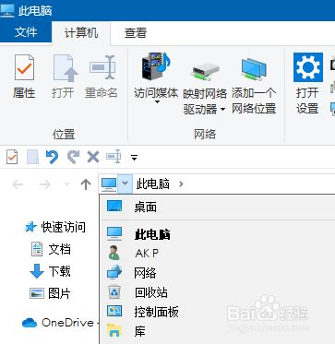Image resolution: width=335 pixels, height=344 pixels.
Task: Click the quick access properties checkmark icon
Action: pos(12,158)
